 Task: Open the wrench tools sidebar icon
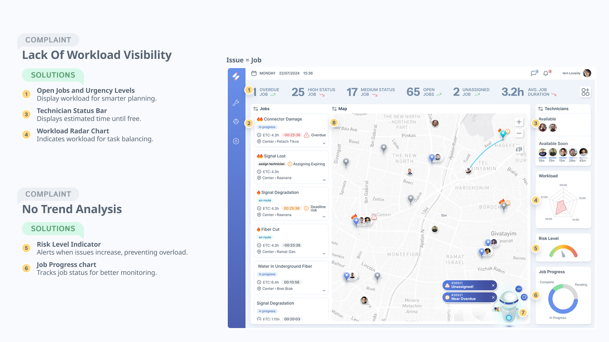point(236,103)
